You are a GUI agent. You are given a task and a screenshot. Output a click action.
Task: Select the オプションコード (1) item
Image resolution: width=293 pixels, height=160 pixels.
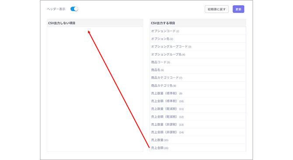tap(198, 31)
